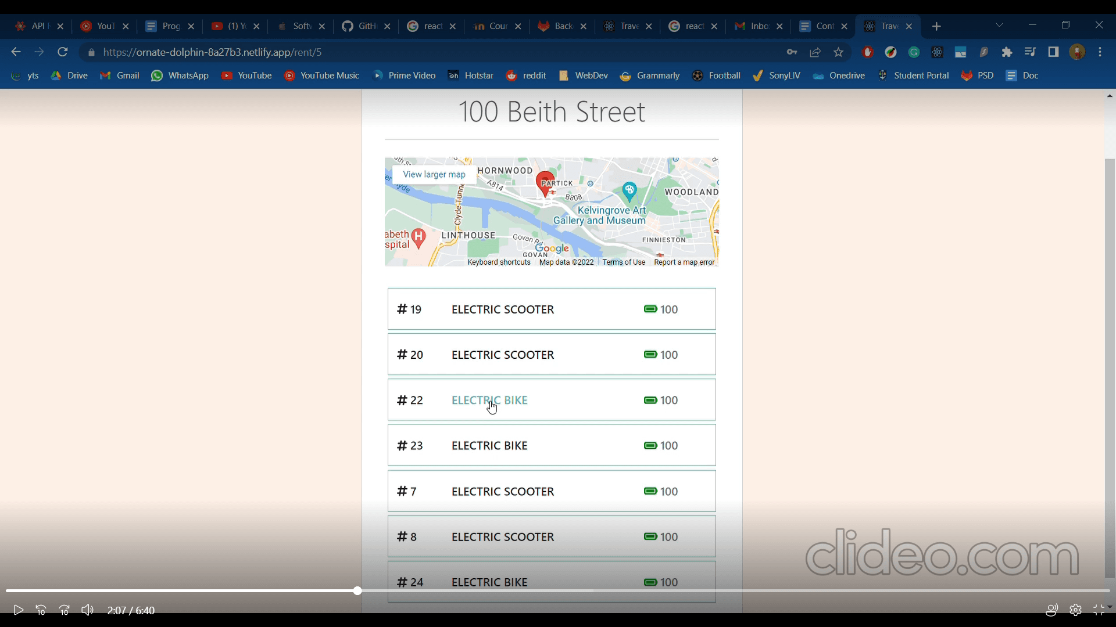The image size is (1116, 627).
Task: Mute the video volume
Action: 87,610
